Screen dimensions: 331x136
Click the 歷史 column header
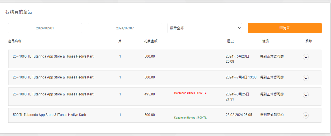click(x=230, y=41)
